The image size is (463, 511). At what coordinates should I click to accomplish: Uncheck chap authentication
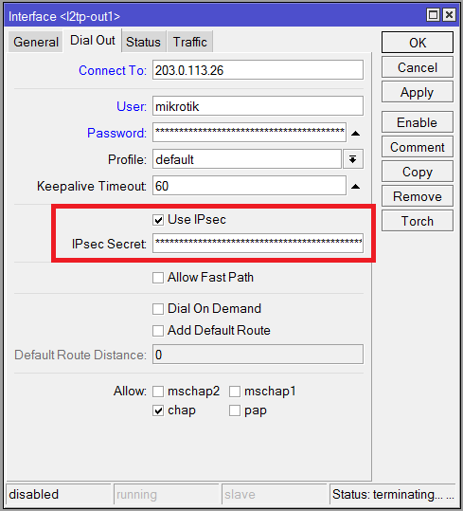tap(158, 411)
